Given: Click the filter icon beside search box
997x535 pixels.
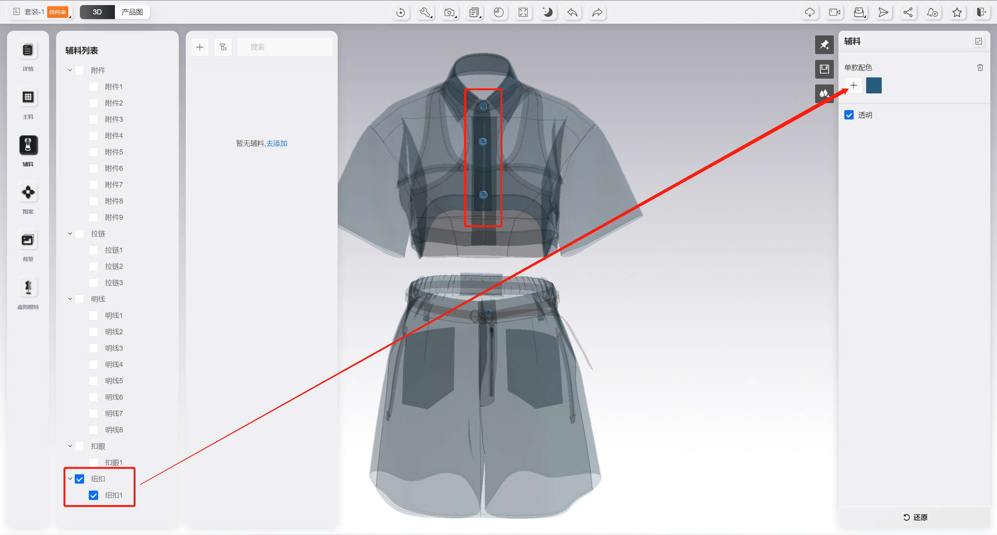Looking at the screenshot, I should (223, 47).
